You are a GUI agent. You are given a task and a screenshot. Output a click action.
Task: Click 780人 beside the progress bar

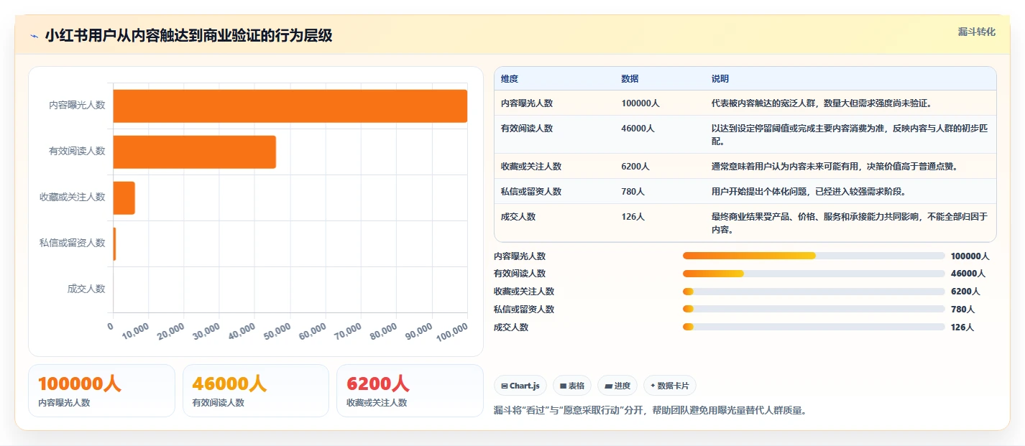962,310
